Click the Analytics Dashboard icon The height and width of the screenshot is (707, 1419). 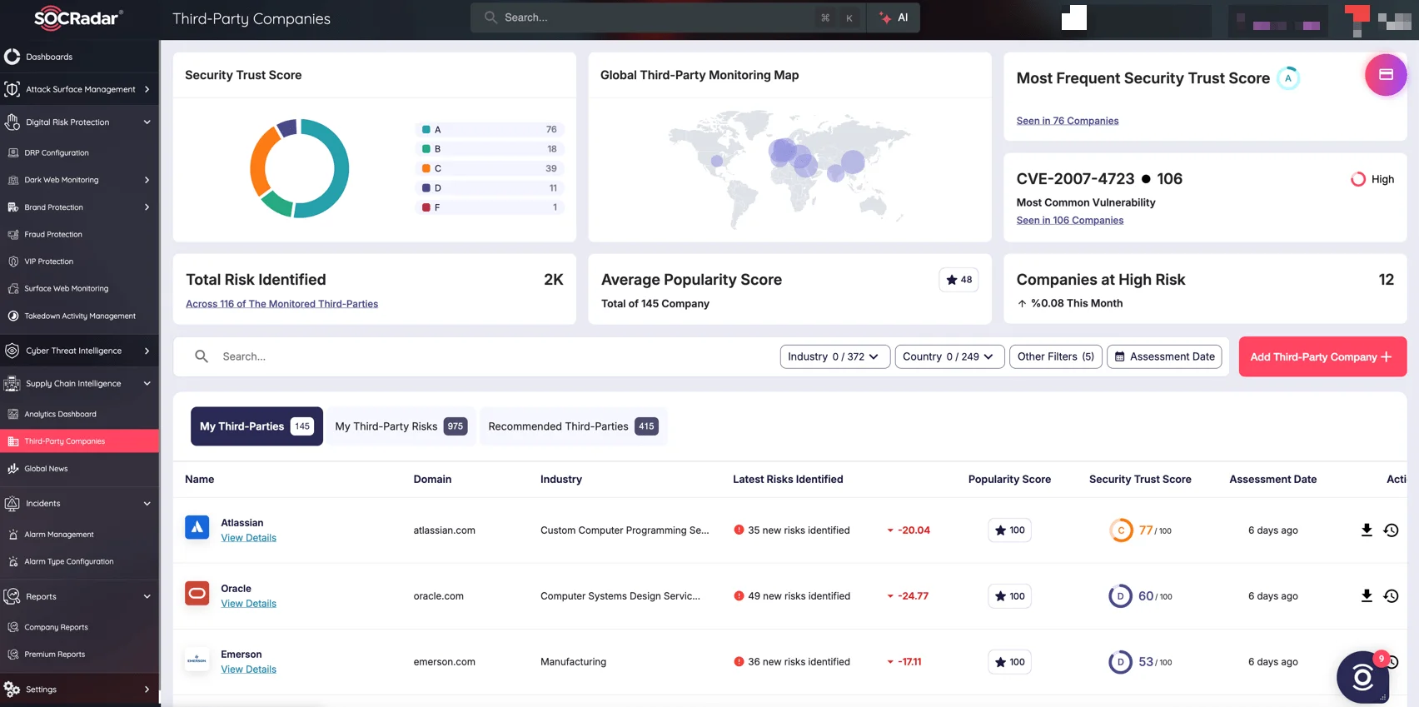click(x=13, y=414)
